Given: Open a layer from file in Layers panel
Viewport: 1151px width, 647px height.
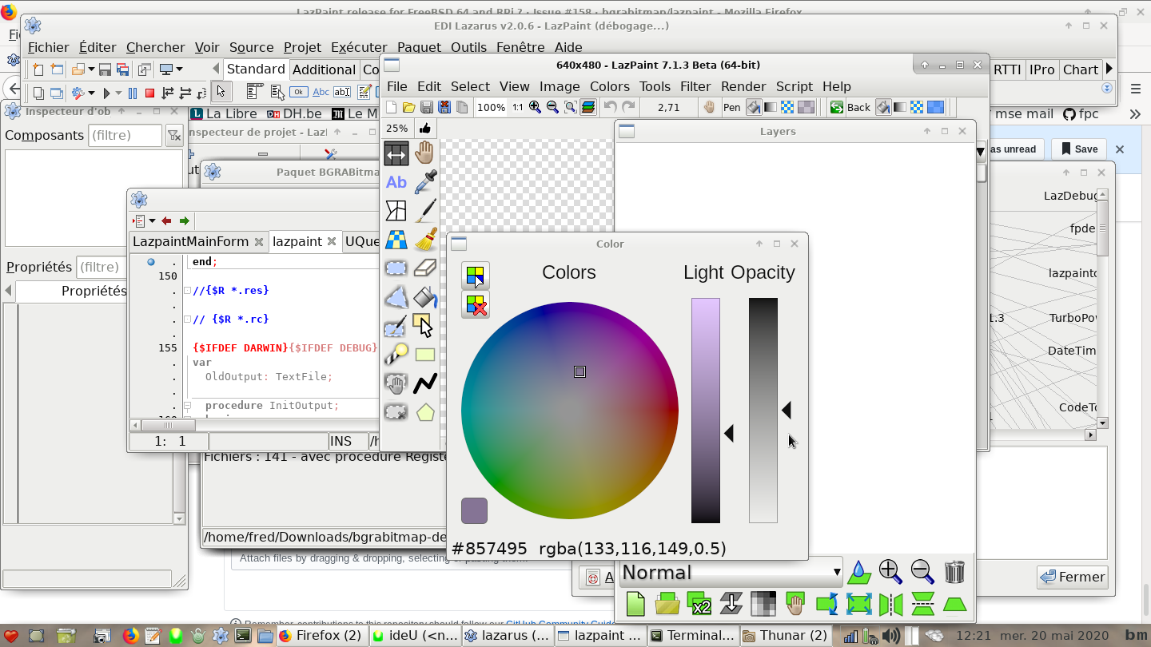Looking at the screenshot, I should pos(667,605).
